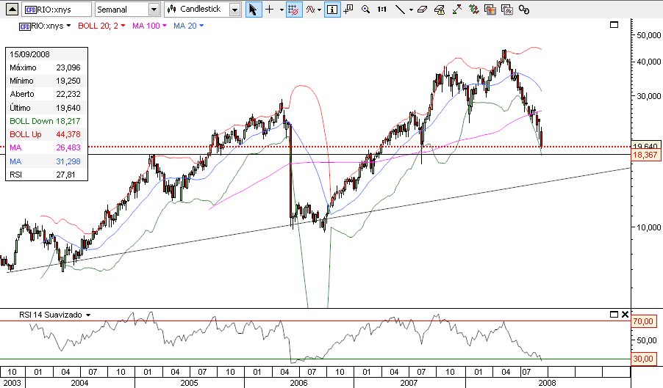Open the indicators wave icon

[311, 10]
